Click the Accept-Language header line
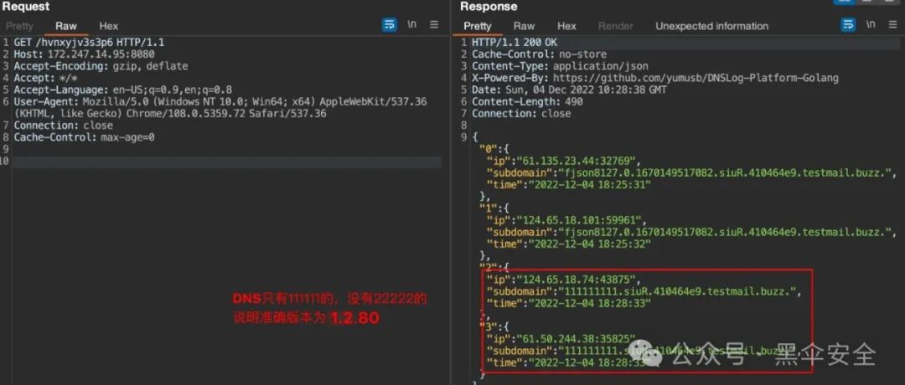Viewport: 905px width, 385px height. [123, 90]
